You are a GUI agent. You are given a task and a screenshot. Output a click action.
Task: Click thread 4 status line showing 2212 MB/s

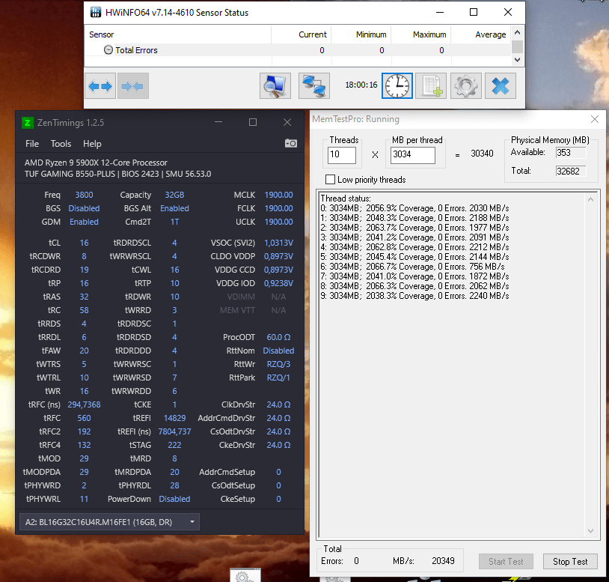414,247
